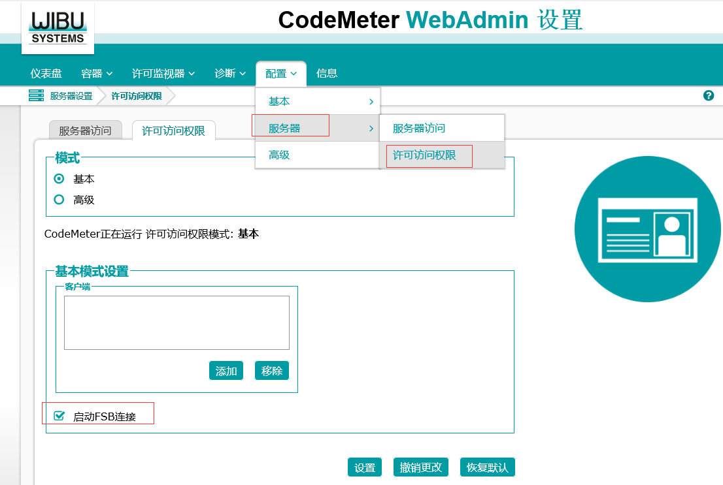Click the CodeMeter WebAdmin title text

(x=430, y=20)
